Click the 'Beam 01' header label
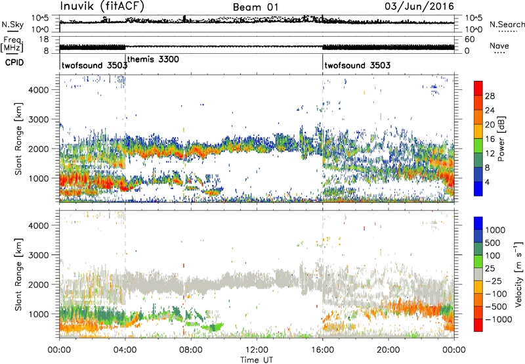 click(x=255, y=7)
